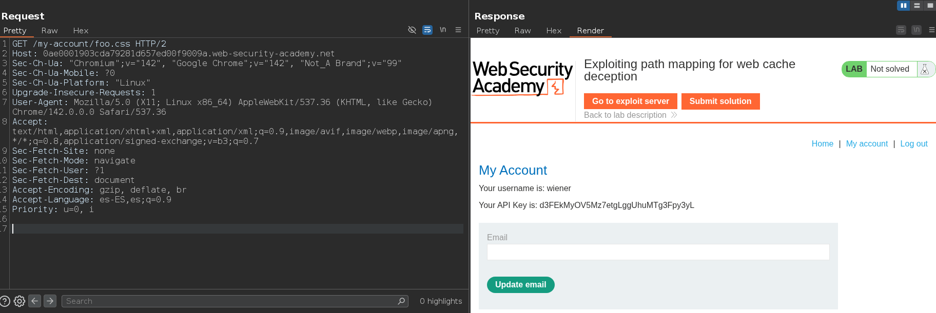Click the Update email button
Screen dimensions: 936x313
pos(520,285)
